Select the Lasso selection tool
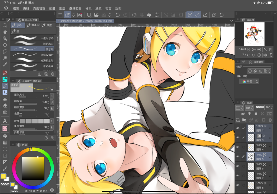277x194 pixels. coord(5,51)
